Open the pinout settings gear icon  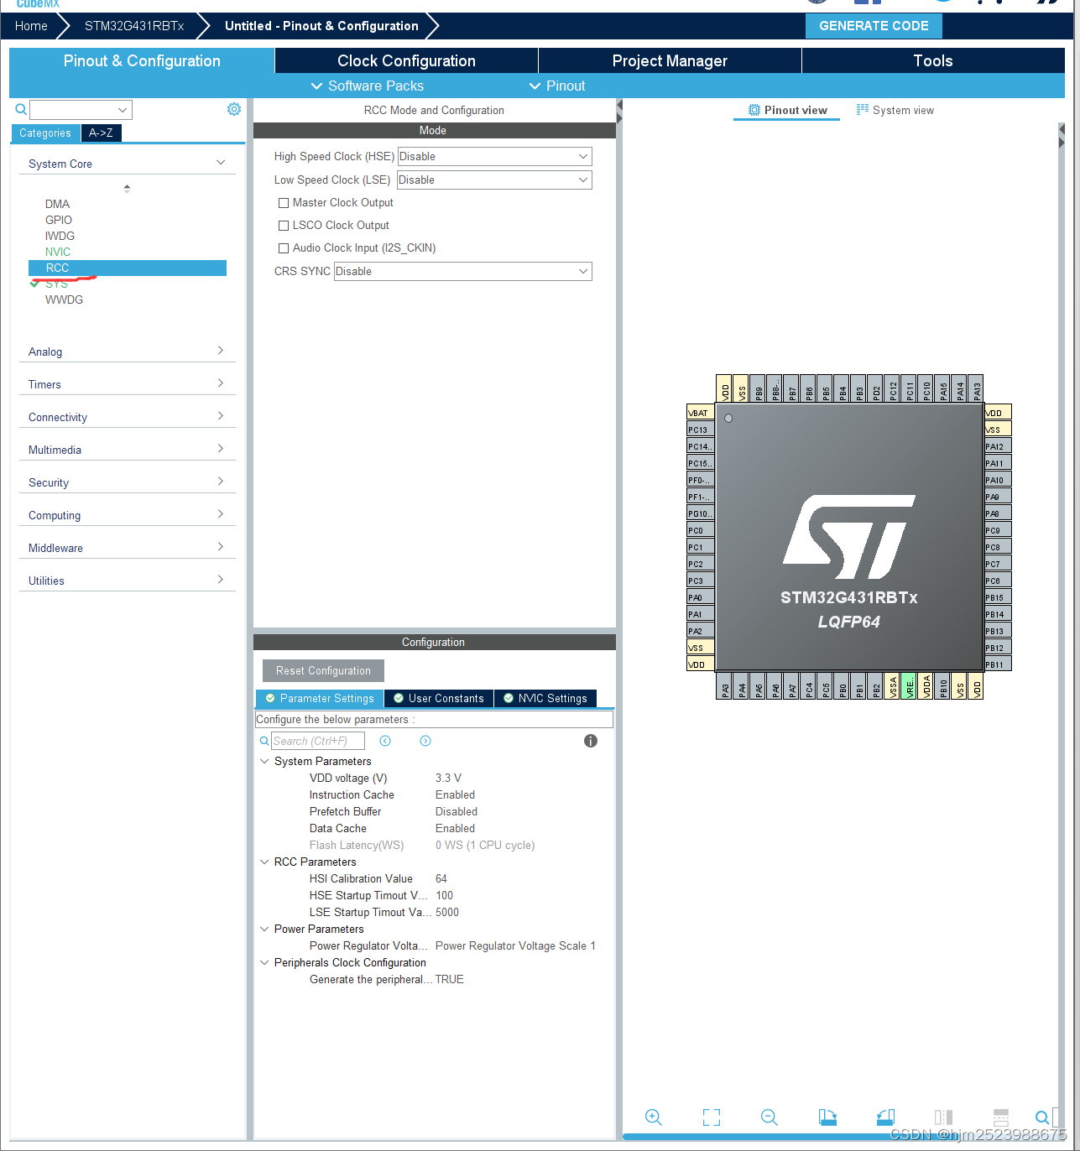234,108
